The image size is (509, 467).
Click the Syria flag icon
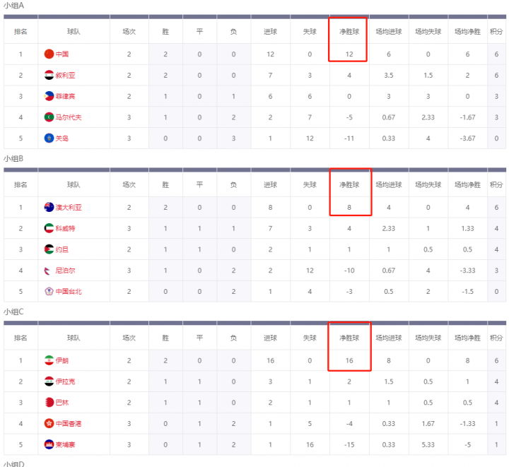49,76
